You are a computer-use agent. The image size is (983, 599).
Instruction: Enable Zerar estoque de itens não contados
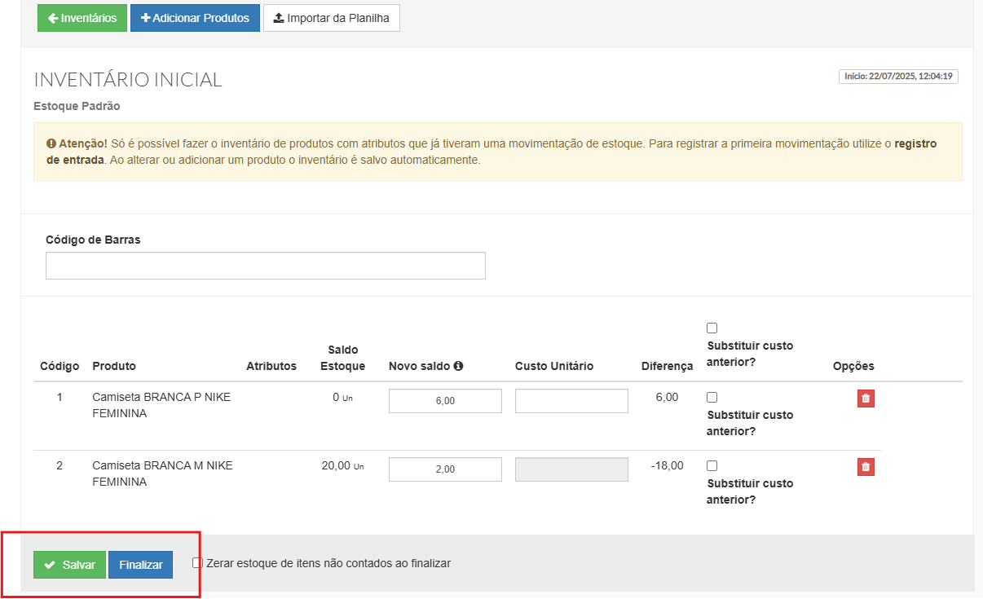(197, 562)
